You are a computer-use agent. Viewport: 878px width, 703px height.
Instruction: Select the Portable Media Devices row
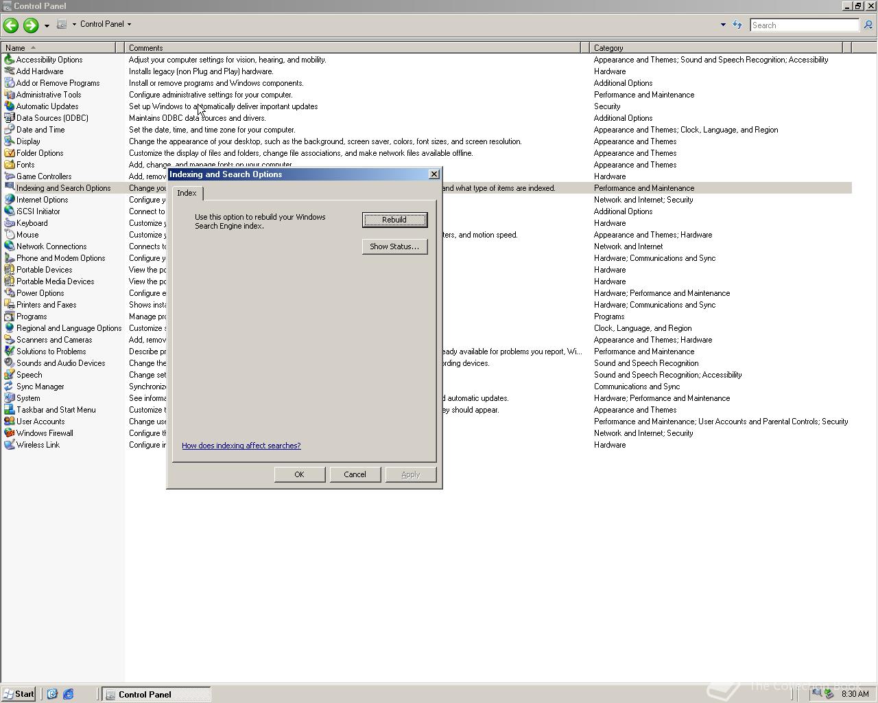coord(427,281)
